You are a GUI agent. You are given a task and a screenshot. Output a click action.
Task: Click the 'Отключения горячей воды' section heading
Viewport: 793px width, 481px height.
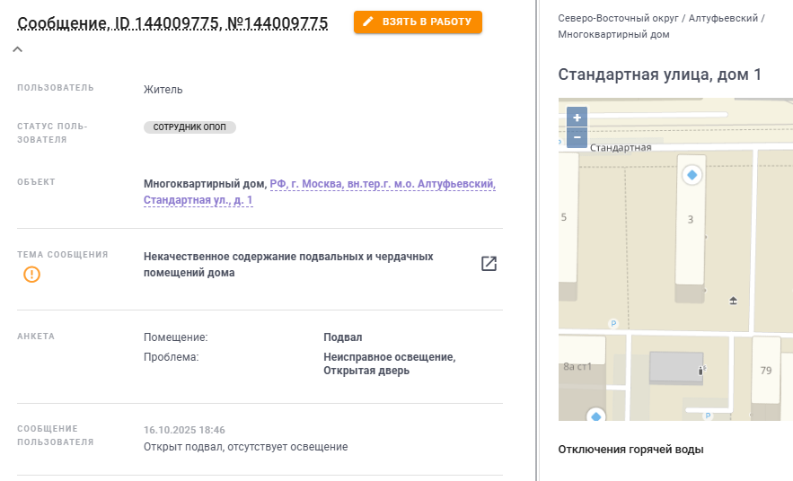(x=630, y=449)
